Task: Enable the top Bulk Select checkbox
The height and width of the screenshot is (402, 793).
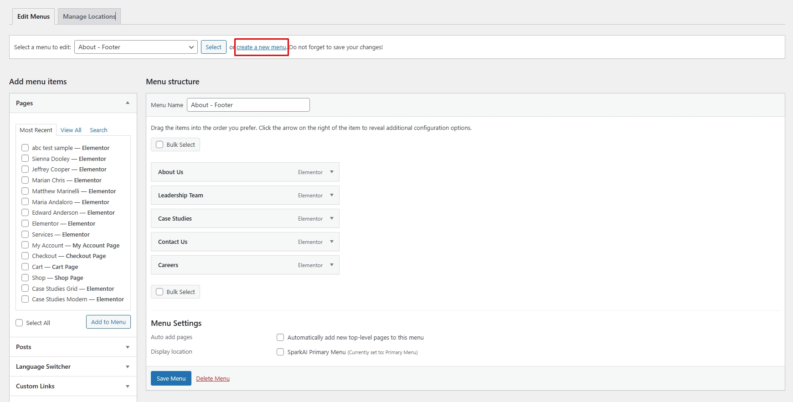Action: [160, 144]
